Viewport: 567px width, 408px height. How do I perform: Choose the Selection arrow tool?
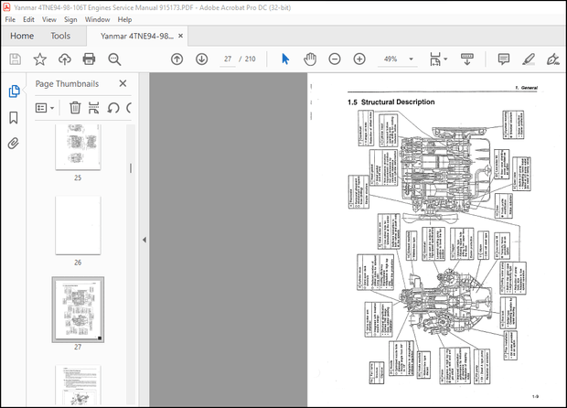pyautogui.click(x=285, y=59)
